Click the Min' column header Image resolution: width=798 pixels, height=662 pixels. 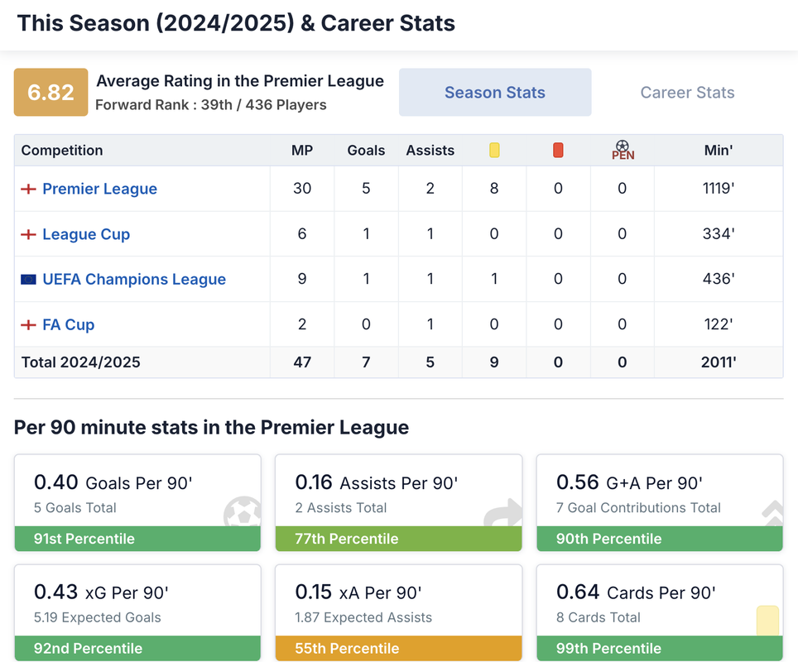[x=719, y=151]
